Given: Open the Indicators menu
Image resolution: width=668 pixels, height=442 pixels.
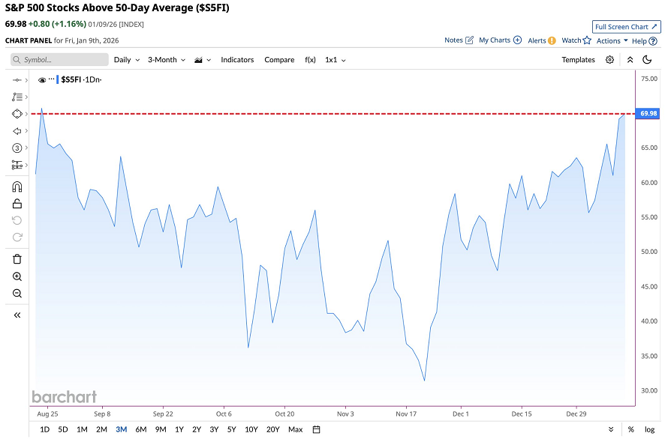Looking at the screenshot, I should tap(237, 59).
